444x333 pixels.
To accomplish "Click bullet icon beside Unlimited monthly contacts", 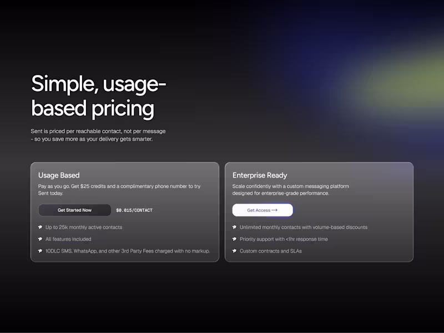I will pyautogui.click(x=234, y=228).
